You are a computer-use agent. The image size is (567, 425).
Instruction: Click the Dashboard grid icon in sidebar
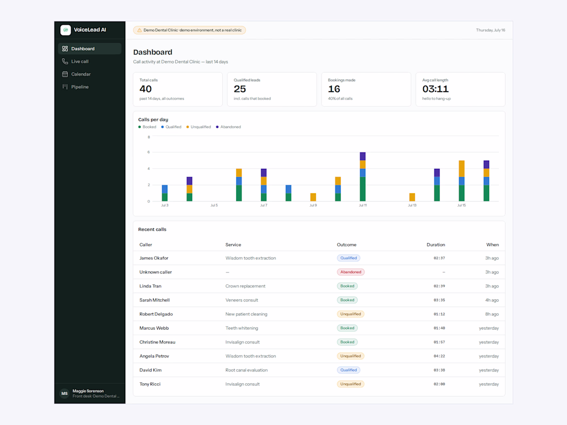click(x=65, y=49)
